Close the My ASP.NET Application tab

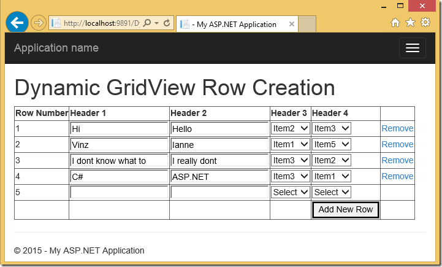coord(292,24)
